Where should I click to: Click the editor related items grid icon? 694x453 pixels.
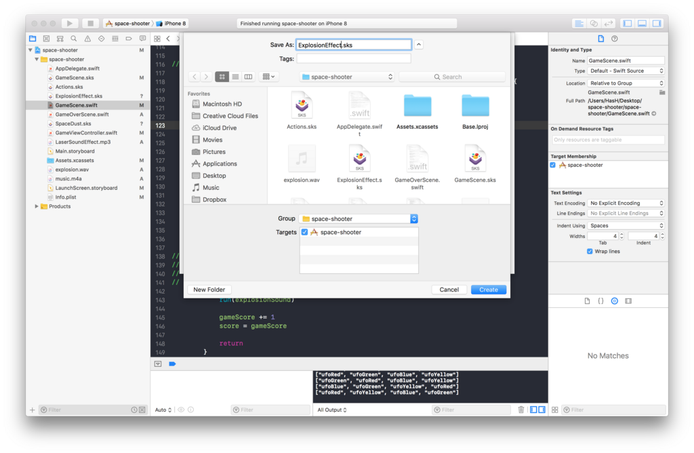pos(157,39)
